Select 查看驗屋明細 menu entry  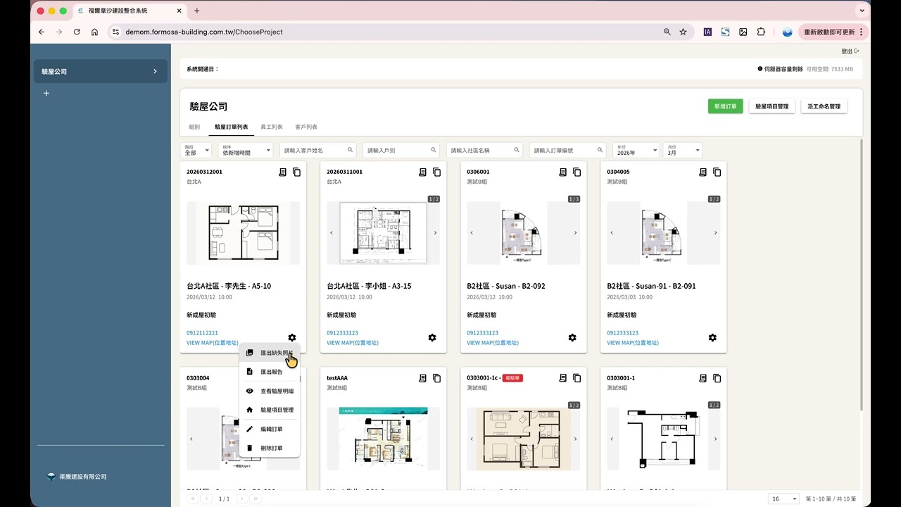point(270,391)
